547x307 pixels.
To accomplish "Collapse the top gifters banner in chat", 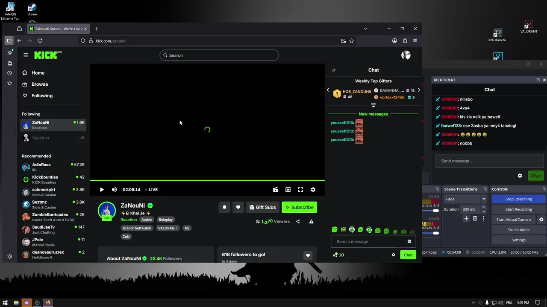I will click(373, 105).
